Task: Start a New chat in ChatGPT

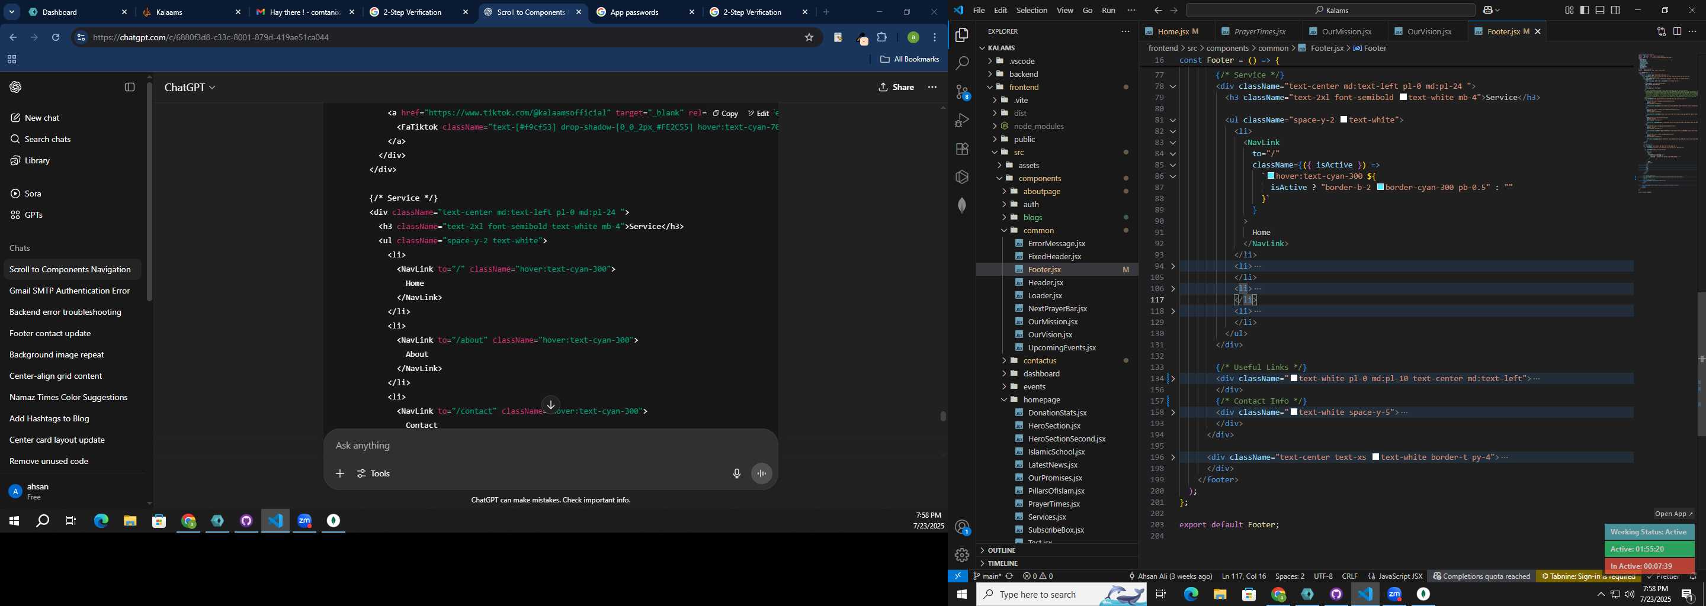Action: 35,118
